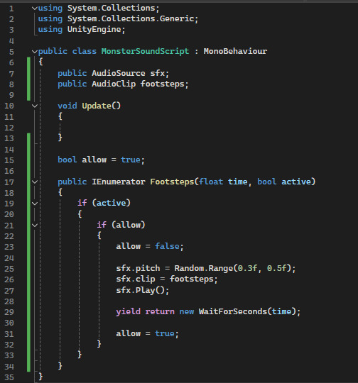Collapse the Update method at line 10
The width and height of the screenshot is (358, 383).
(x=35, y=106)
